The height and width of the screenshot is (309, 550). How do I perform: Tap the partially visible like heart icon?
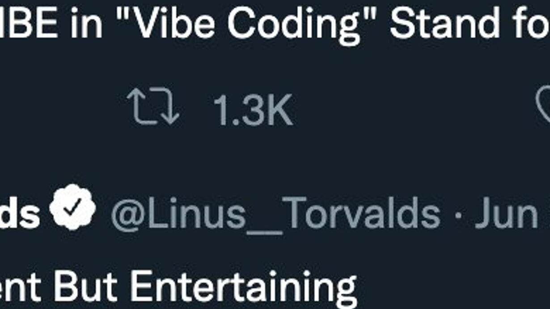(543, 106)
